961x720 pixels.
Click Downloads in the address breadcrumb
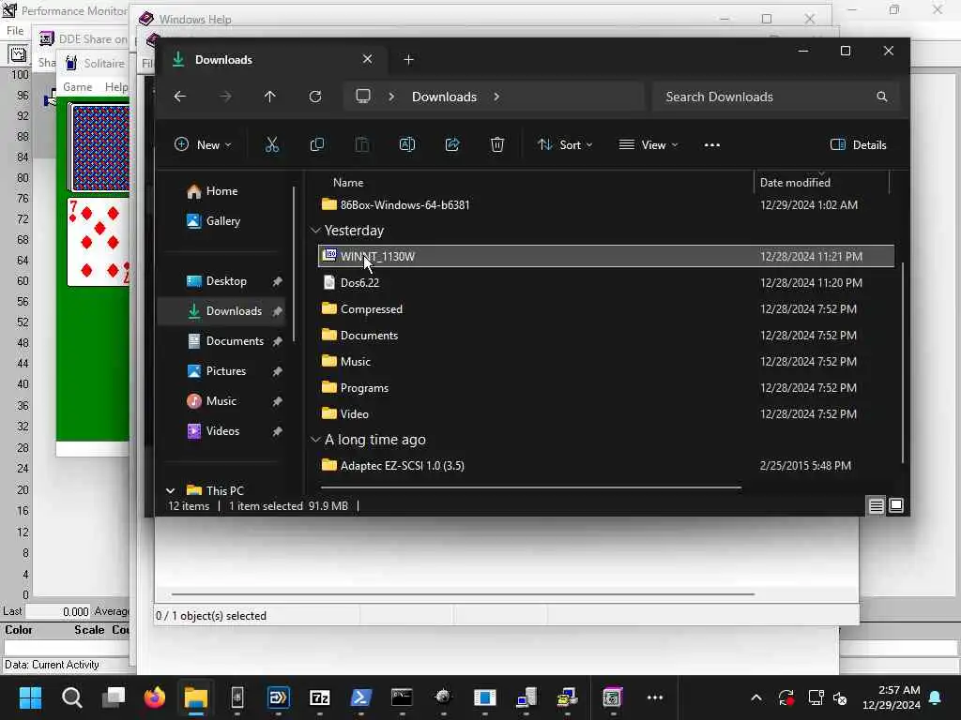(444, 97)
